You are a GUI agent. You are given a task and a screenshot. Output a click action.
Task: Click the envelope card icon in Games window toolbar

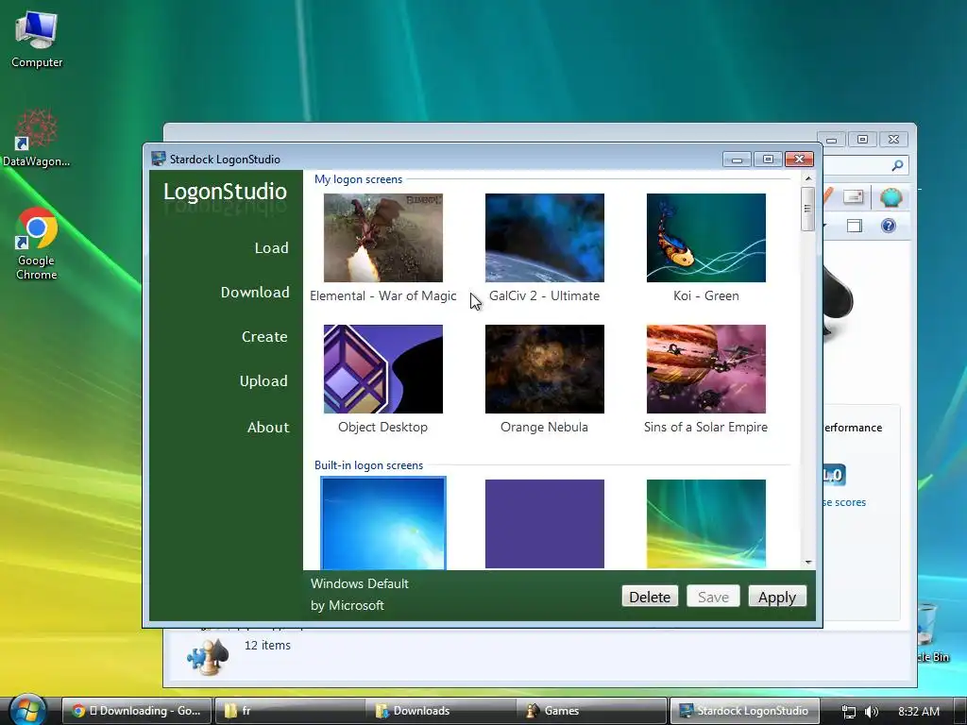[x=853, y=196]
